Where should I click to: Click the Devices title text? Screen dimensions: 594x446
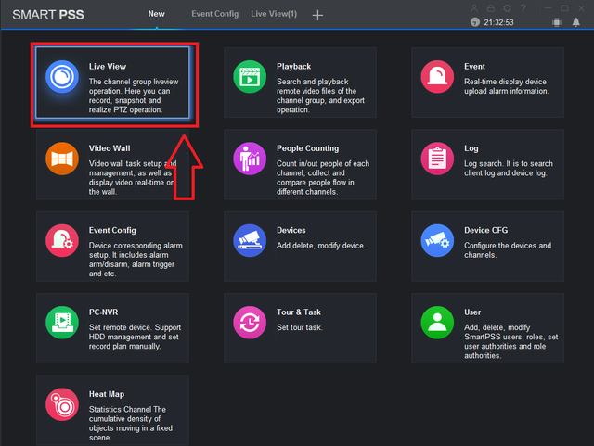(291, 230)
